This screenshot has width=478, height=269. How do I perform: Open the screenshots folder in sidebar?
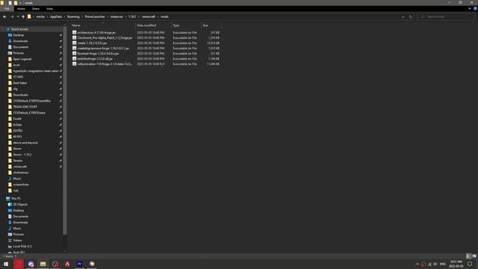tap(21, 185)
